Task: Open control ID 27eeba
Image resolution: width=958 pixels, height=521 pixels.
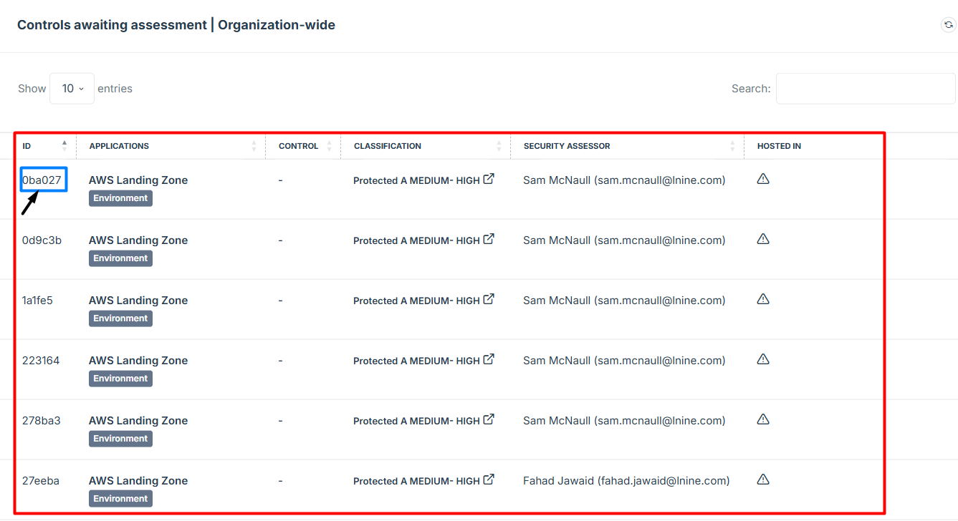Action: tap(41, 481)
